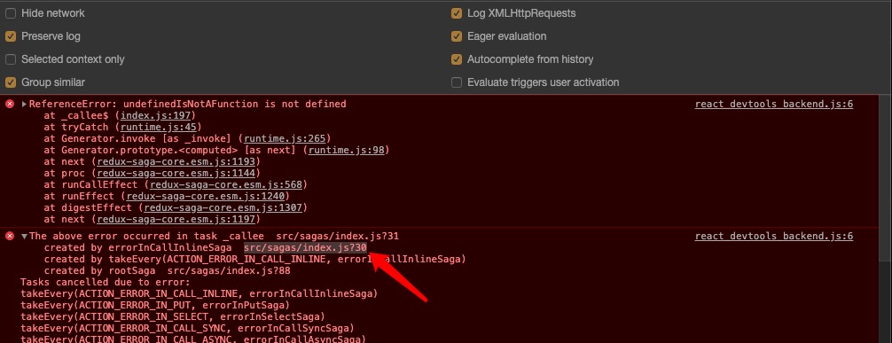Screen dimensions: 892x343
Task: Disable Autocomplete from history checkbox
Action: 457,59
